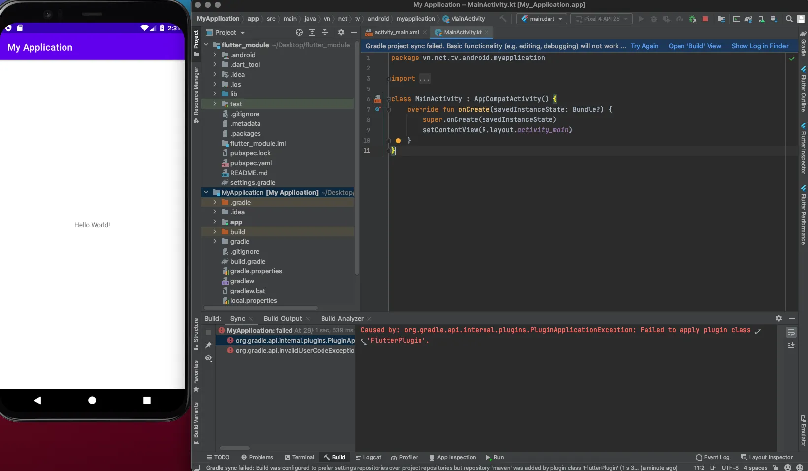Toggle the eye view filter in Build panel

point(208,358)
